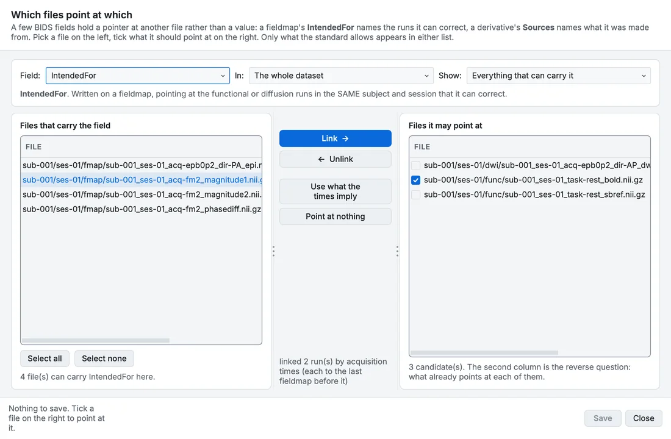Click the acq-epb0p2_dir-AP dwi file name
The width and height of the screenshot is (671, 439).
[537, 165]
